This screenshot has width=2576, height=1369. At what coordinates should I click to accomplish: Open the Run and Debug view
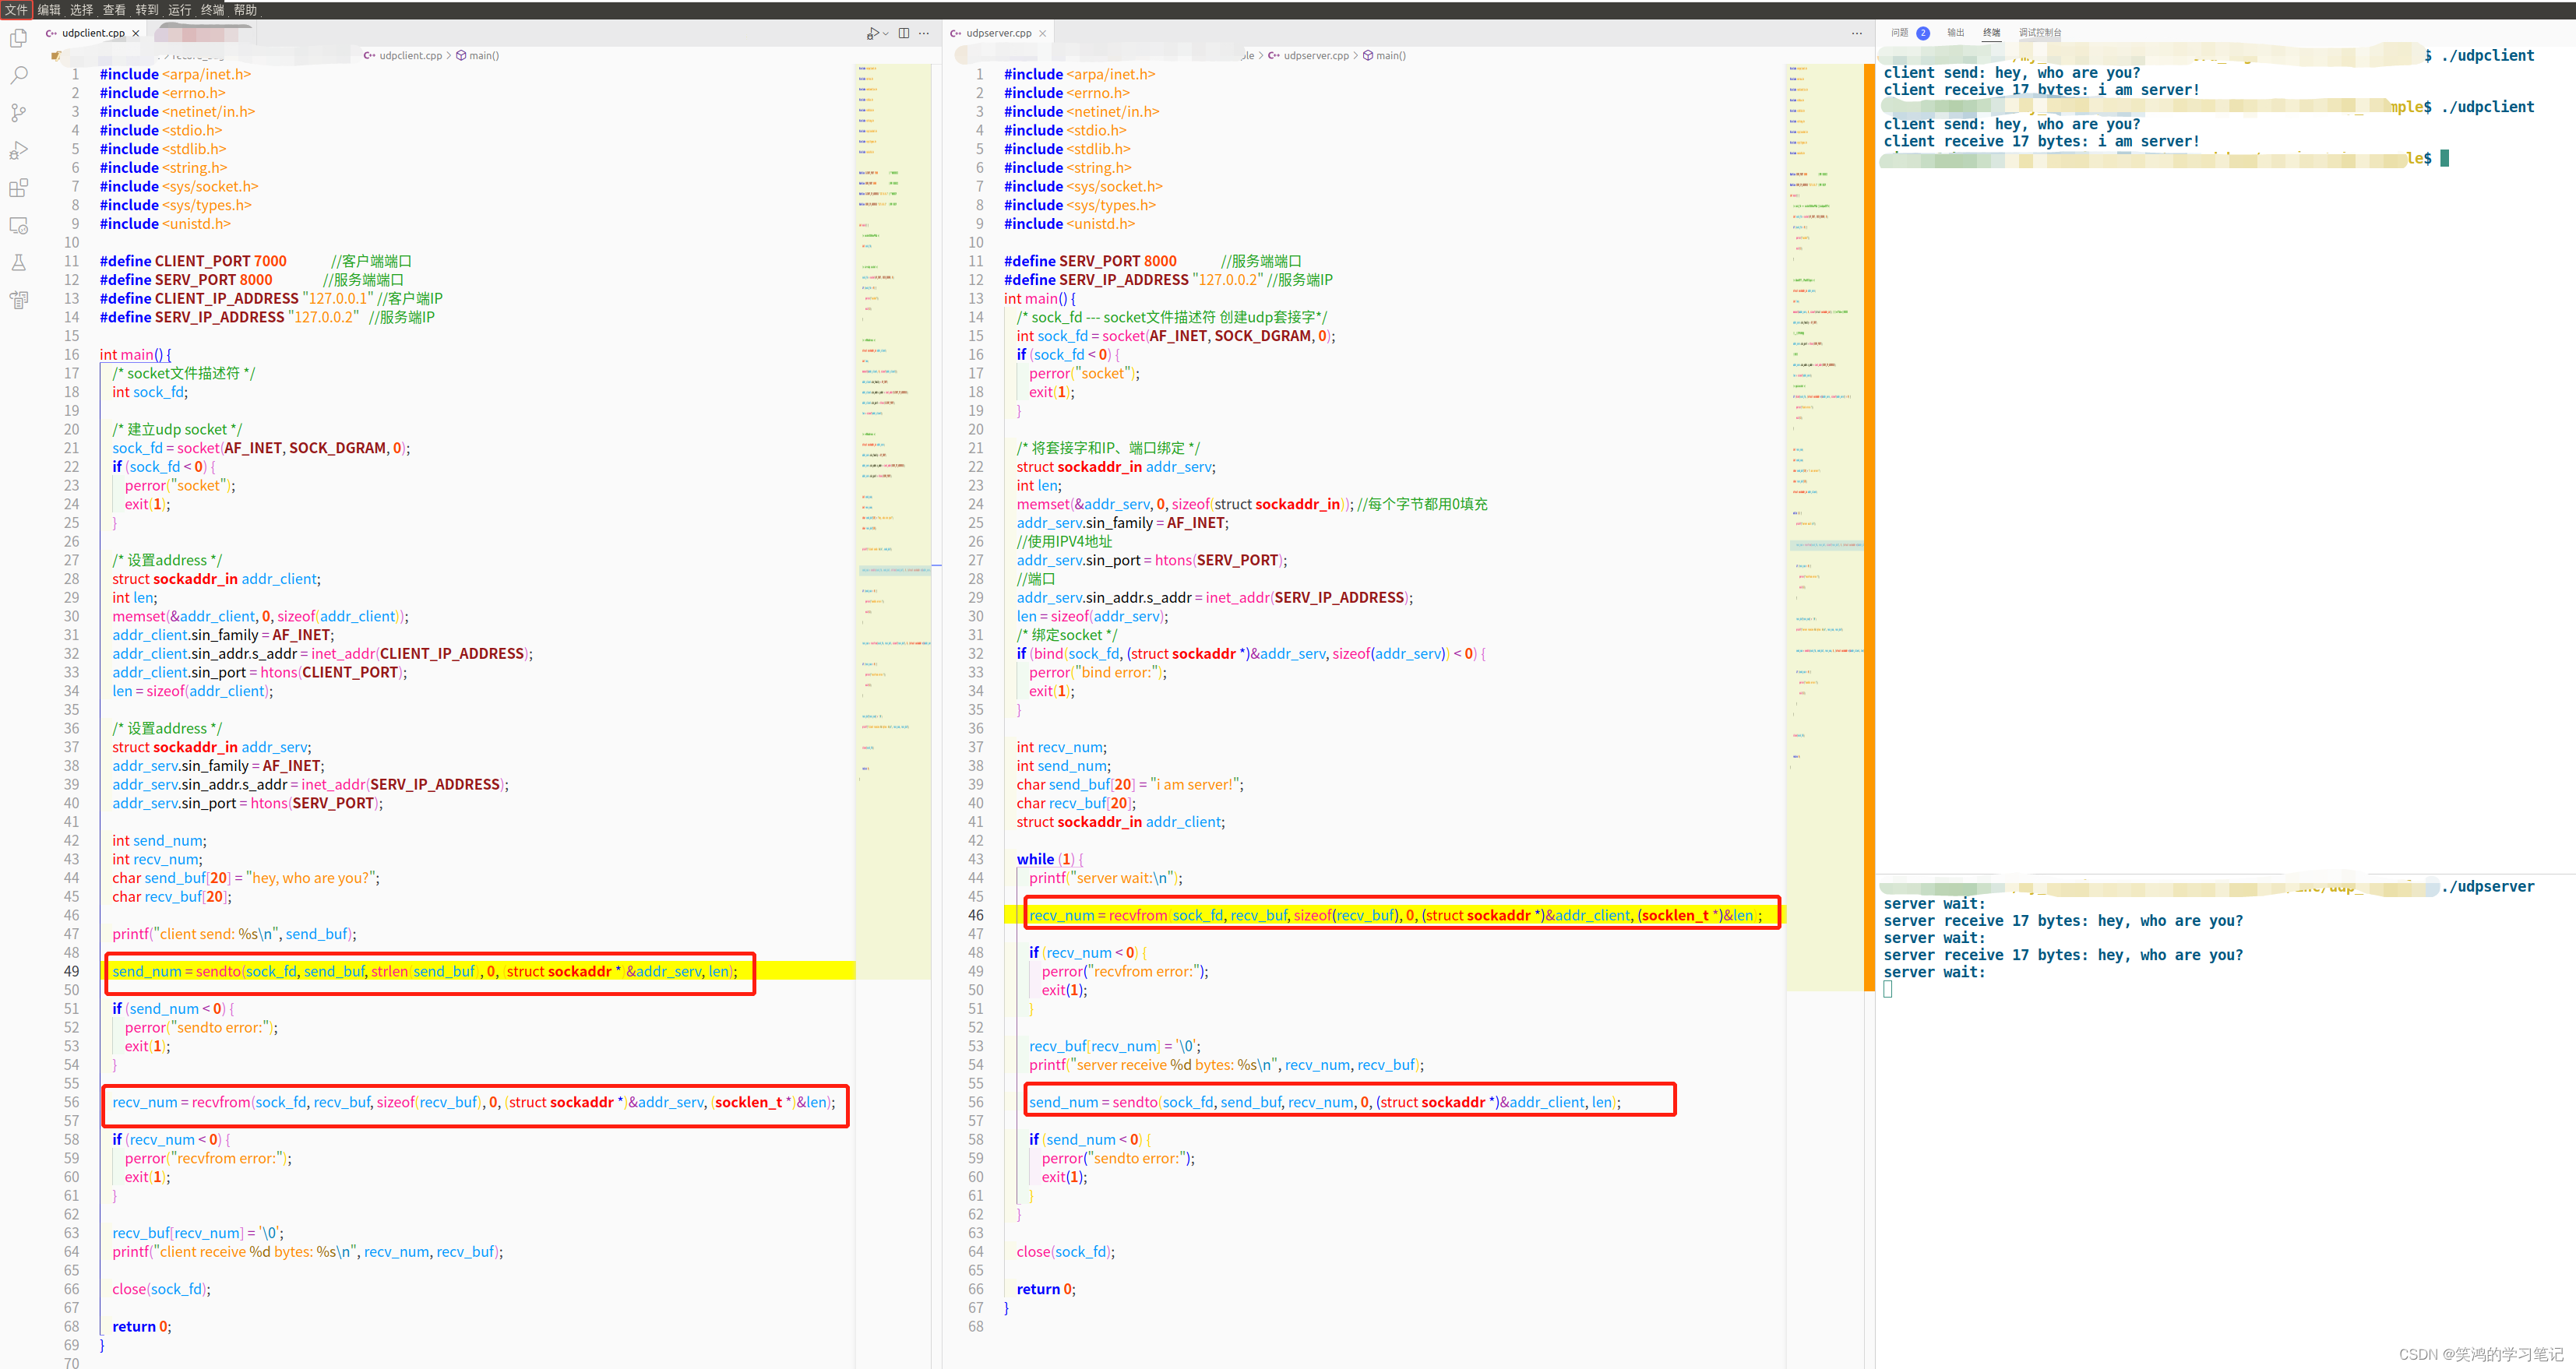coord(18,150)
